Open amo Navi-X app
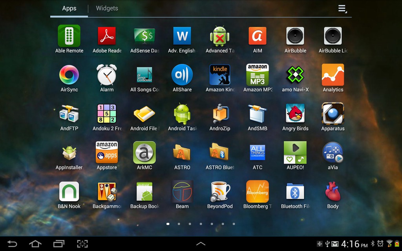This screenshot has height=251, width=402. pos(295,75)
